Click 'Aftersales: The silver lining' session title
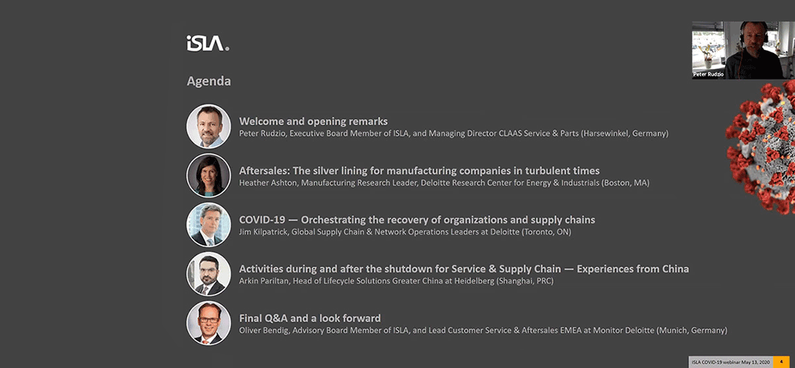The width and height of the screenshot is (795, 368). [x=420, y=171]
